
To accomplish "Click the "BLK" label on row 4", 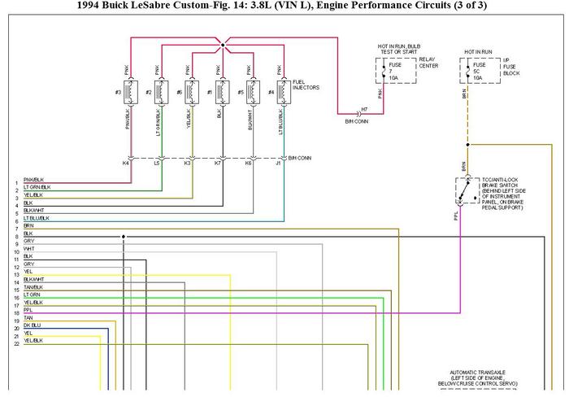I will pyautogui.click(x=28, y=203).
